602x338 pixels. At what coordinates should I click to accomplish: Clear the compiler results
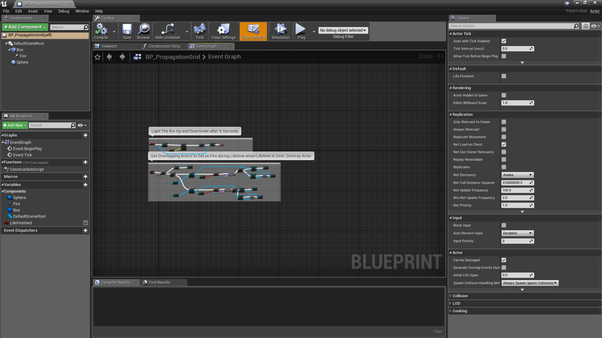pyautogui.click(x=438, y=331)
